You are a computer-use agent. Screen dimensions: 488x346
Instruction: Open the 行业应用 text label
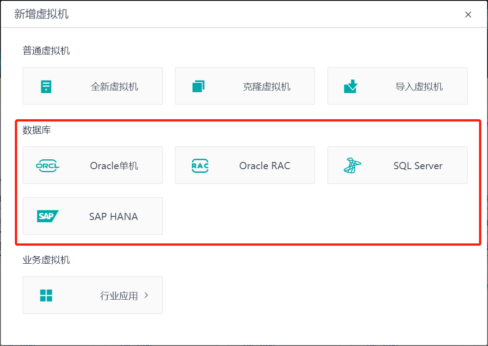click(x=119, y=296)
